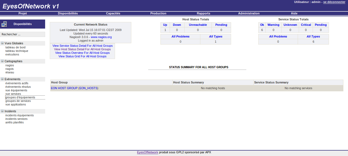The image size is (348, 156).
Task: Collapse the Vues Globales section
Action: tap(2, 43)
